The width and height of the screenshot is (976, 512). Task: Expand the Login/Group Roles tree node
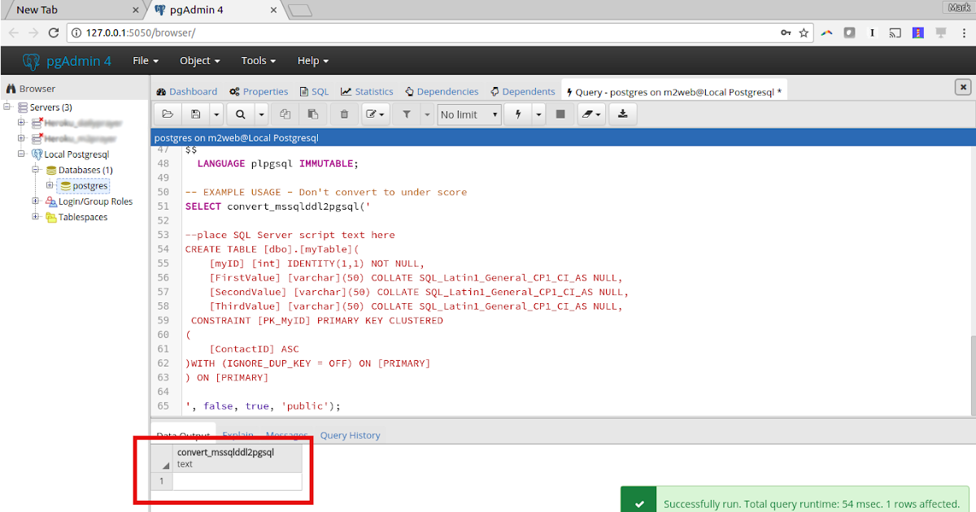click(x=35, y=202)
